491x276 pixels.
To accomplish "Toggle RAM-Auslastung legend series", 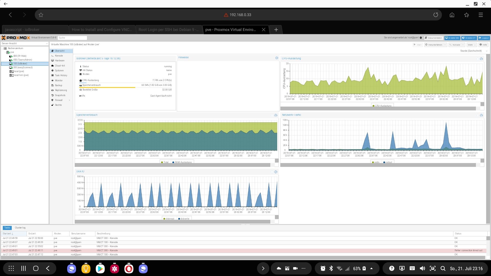I will coord(182,162).
